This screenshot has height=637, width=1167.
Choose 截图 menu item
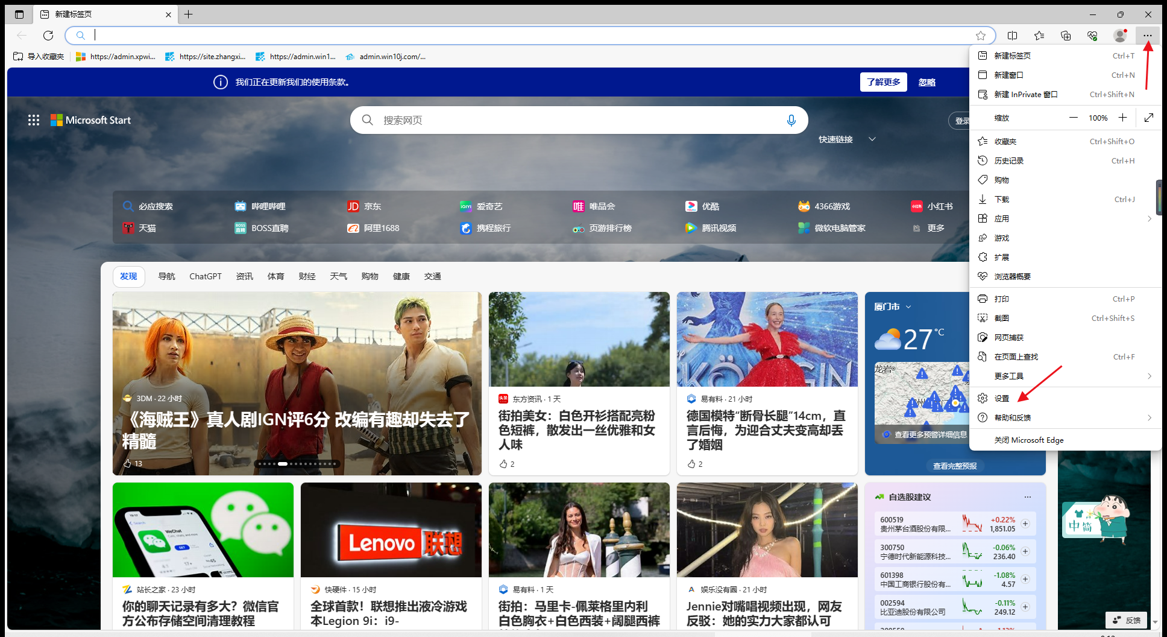click(x=1065, y=318)
